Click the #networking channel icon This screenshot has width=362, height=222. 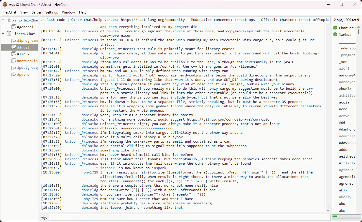pos(14,61)
